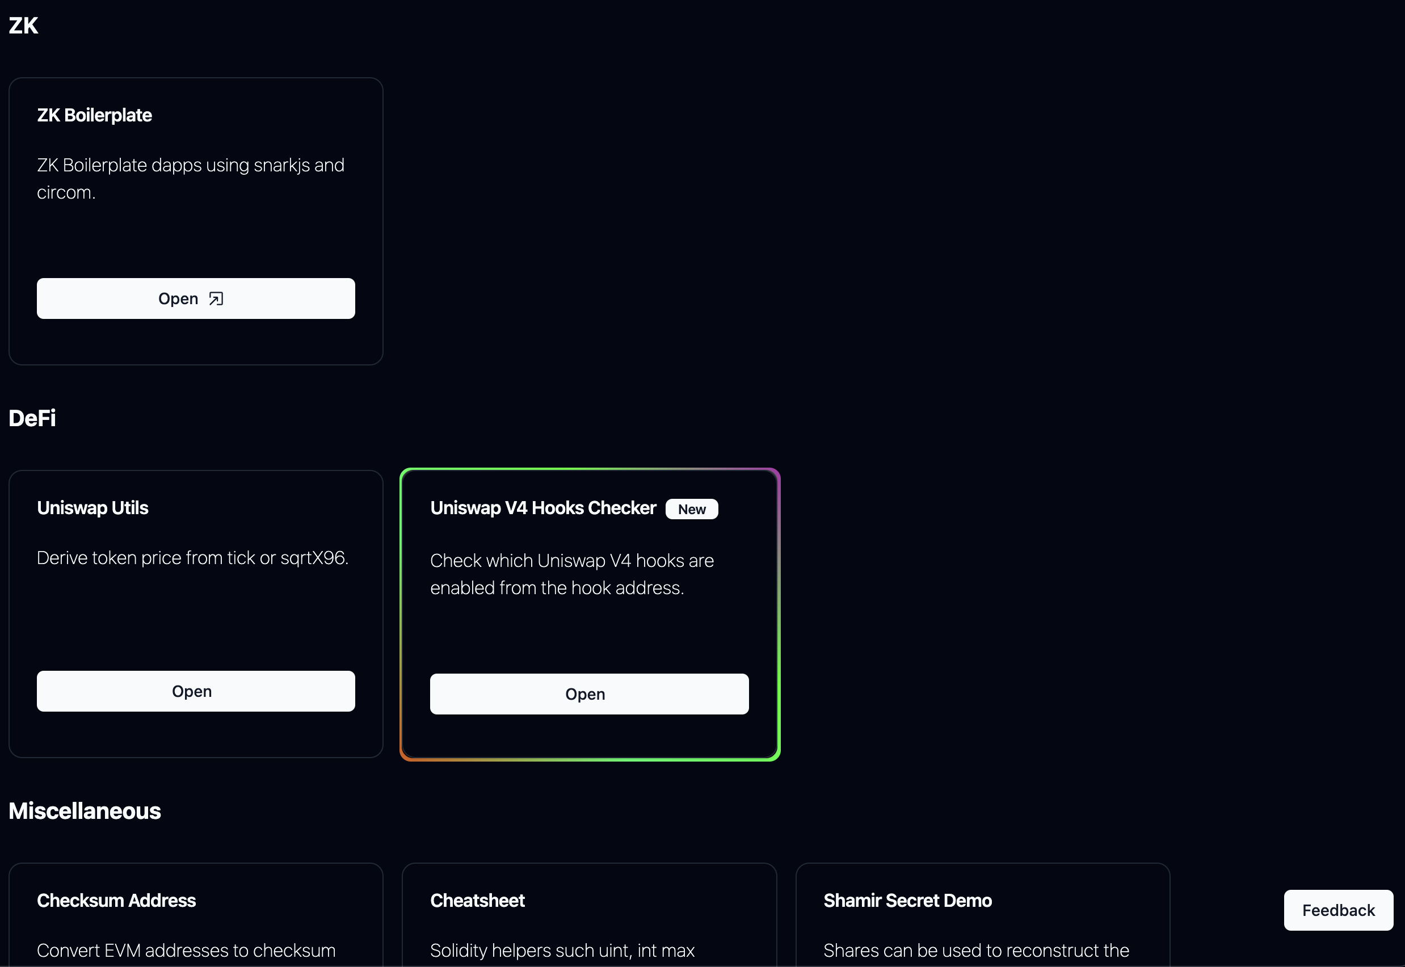Open the ZK Boilerplate tool
Viewport: 1405px width, 967px height.
point(196,298)
